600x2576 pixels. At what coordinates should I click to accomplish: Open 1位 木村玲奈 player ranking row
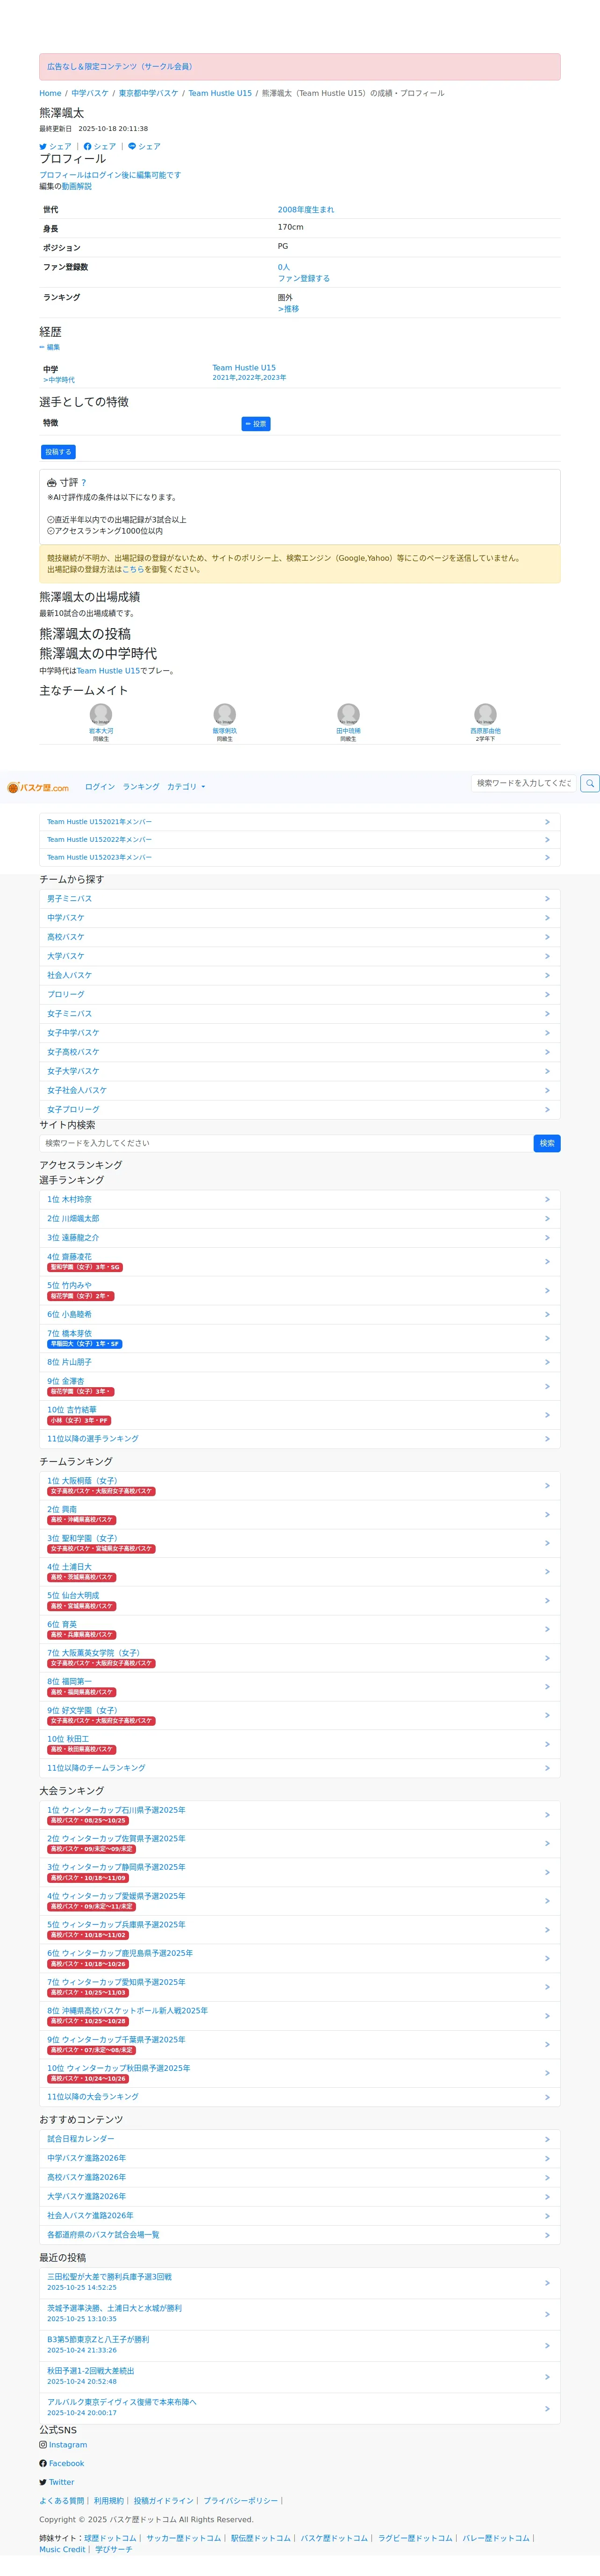click(300, 1200)
